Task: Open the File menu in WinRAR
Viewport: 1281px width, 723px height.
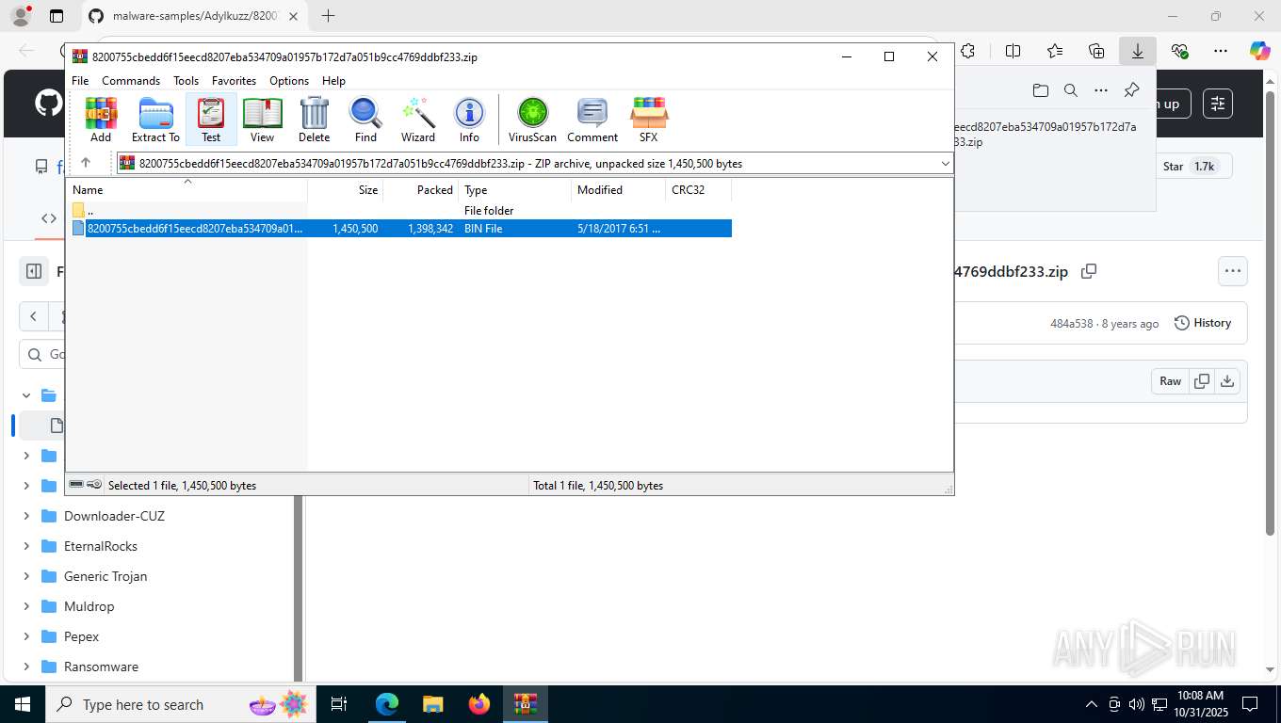Action: [x=80, y=81]
